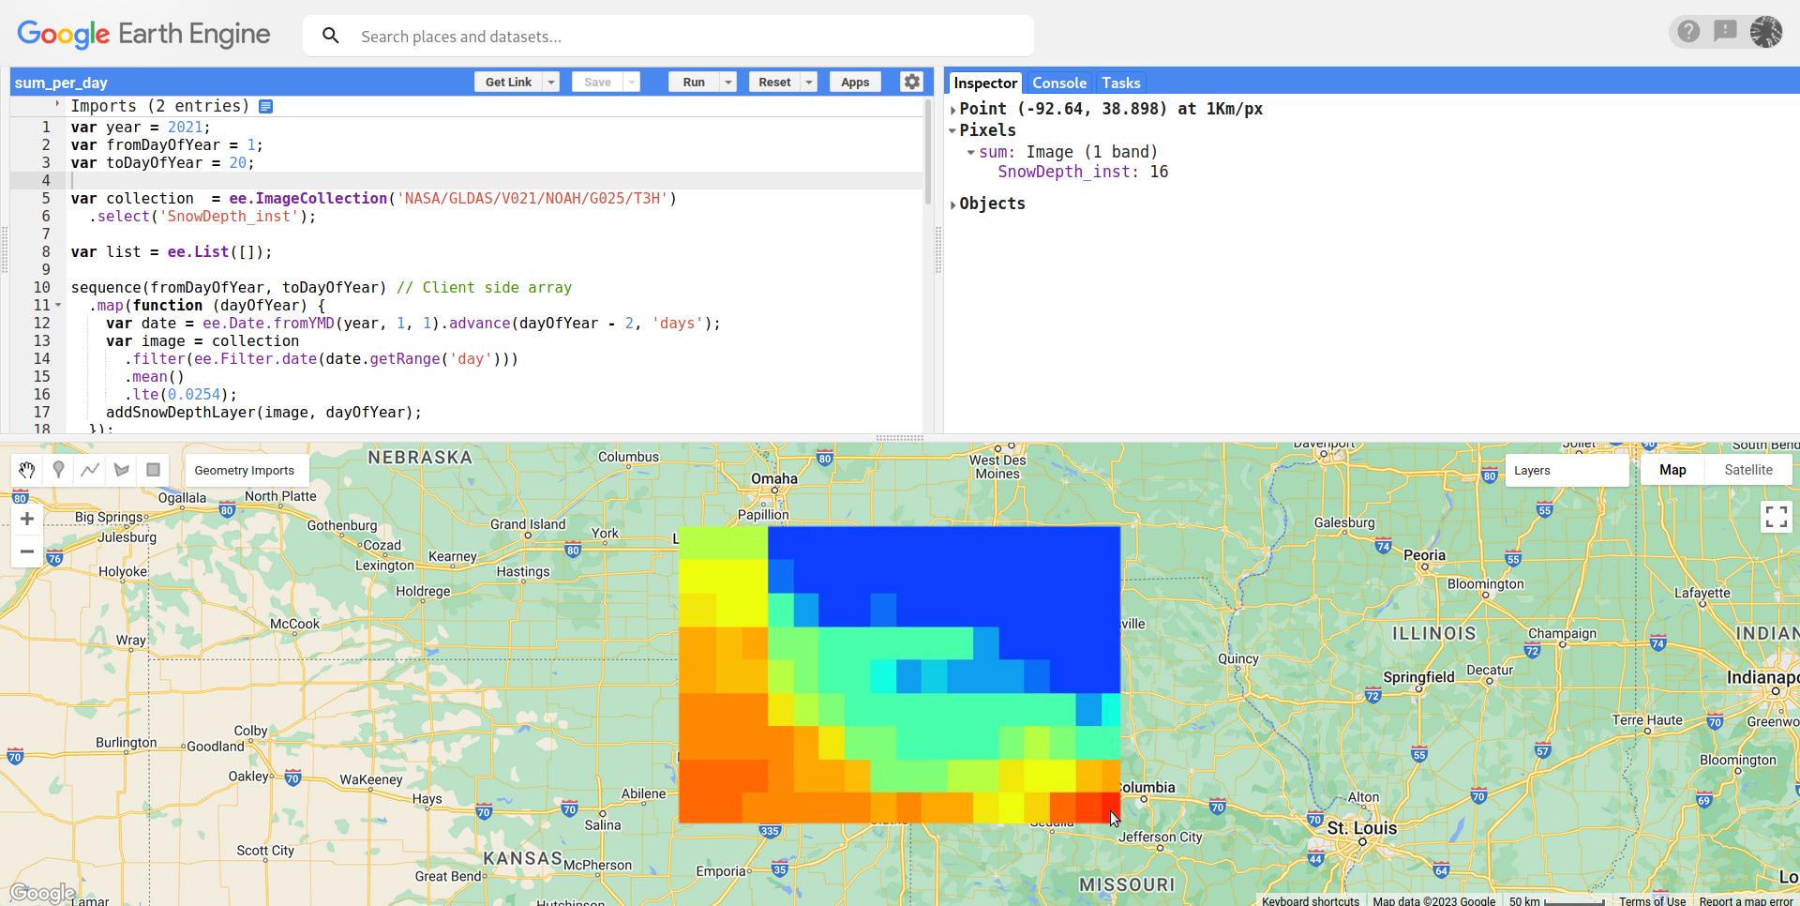
Task: Open the feedback speech bubble icon
Action: pyautogui.click(x=1725, y=32)
